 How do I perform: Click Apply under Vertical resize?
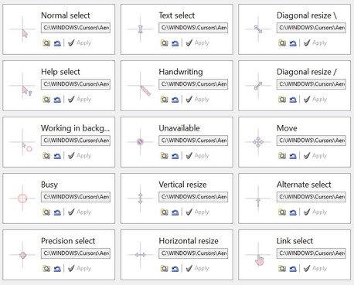(197, 212)
